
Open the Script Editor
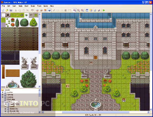coord(95,10)
